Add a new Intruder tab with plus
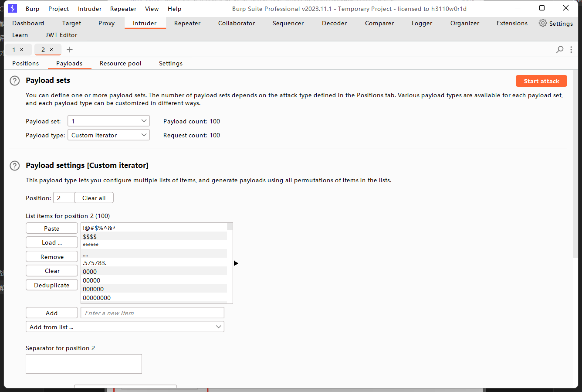 coord(70,50)
